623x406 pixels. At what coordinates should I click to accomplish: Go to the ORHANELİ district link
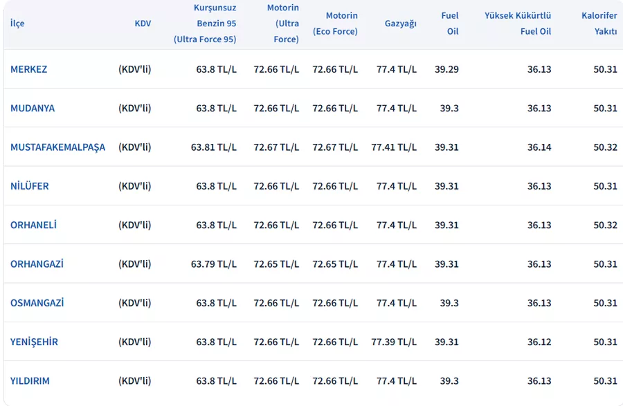click(33, 225)
